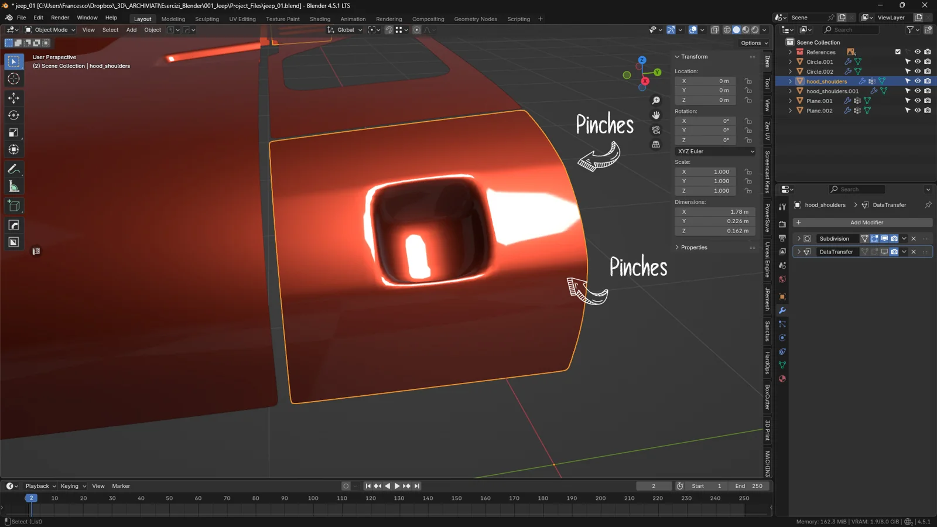Toggle Subdivision modifier realtime viewport display
The width and height of the screenshot is (937, 527).
(884, 239)
